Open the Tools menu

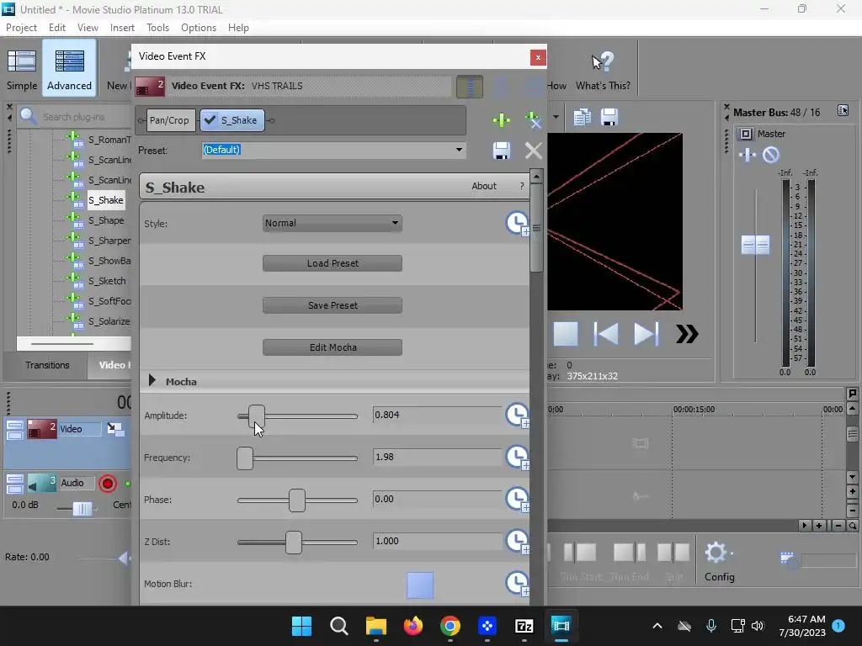pos(157,28)
